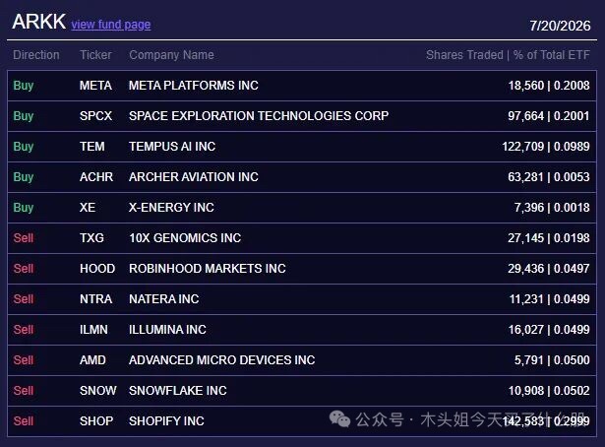Select SPACE EXPLORATION TECHNOLOGIES CORP name
605x447 pixels.
point(259,116)
